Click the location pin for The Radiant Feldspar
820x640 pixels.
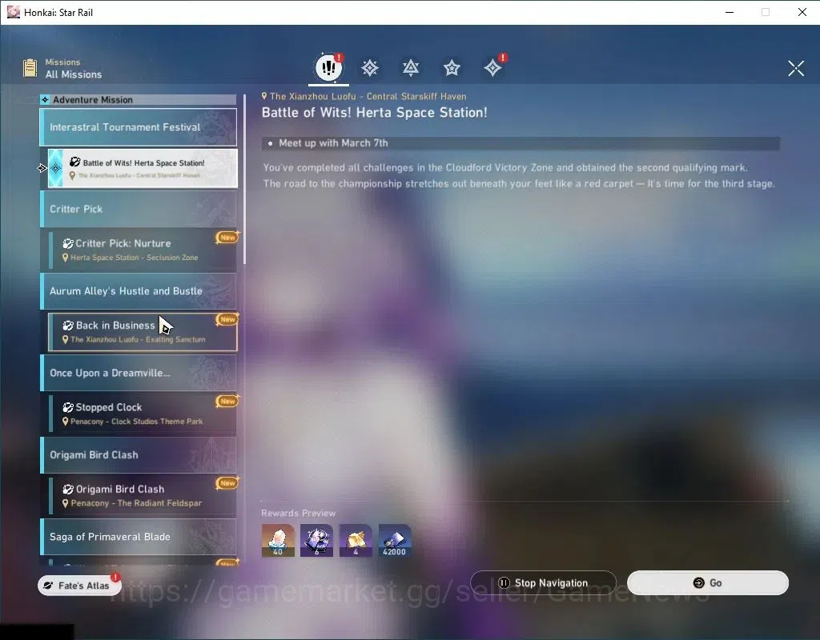[66, 504]
